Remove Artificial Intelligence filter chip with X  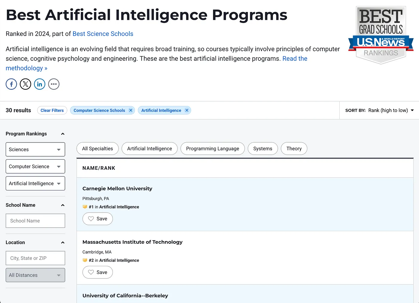pyautogui.click(x=187, y=110)
